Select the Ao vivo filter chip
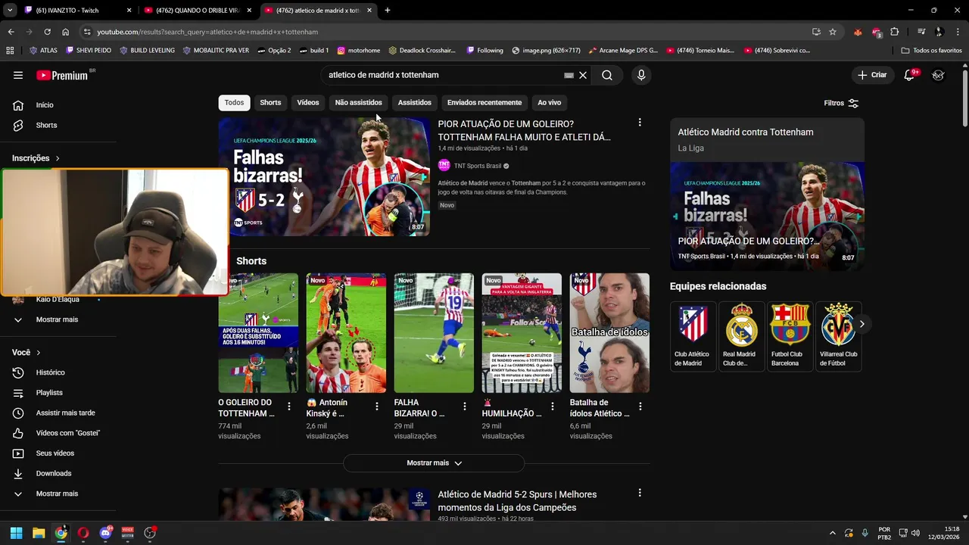This screenshot has width=969, height=545. point(550,102)
